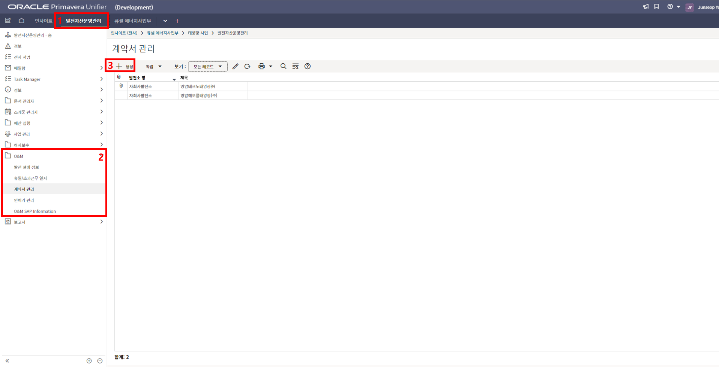Screen dimensions: 719x368
Task: Go to the home icon tab
Action: 21,21
